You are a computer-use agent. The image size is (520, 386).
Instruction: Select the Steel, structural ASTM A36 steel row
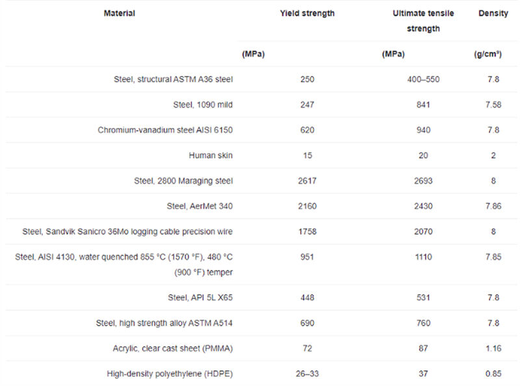tap(261, 79)
